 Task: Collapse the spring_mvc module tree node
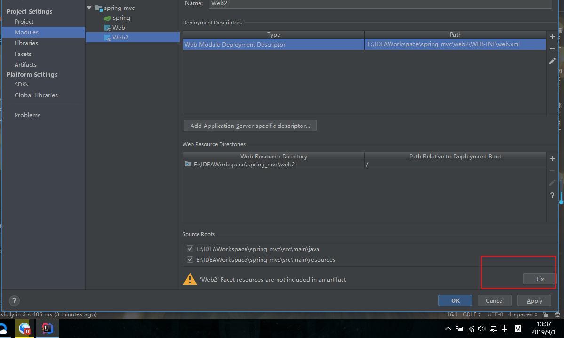[x=89, y=8]
